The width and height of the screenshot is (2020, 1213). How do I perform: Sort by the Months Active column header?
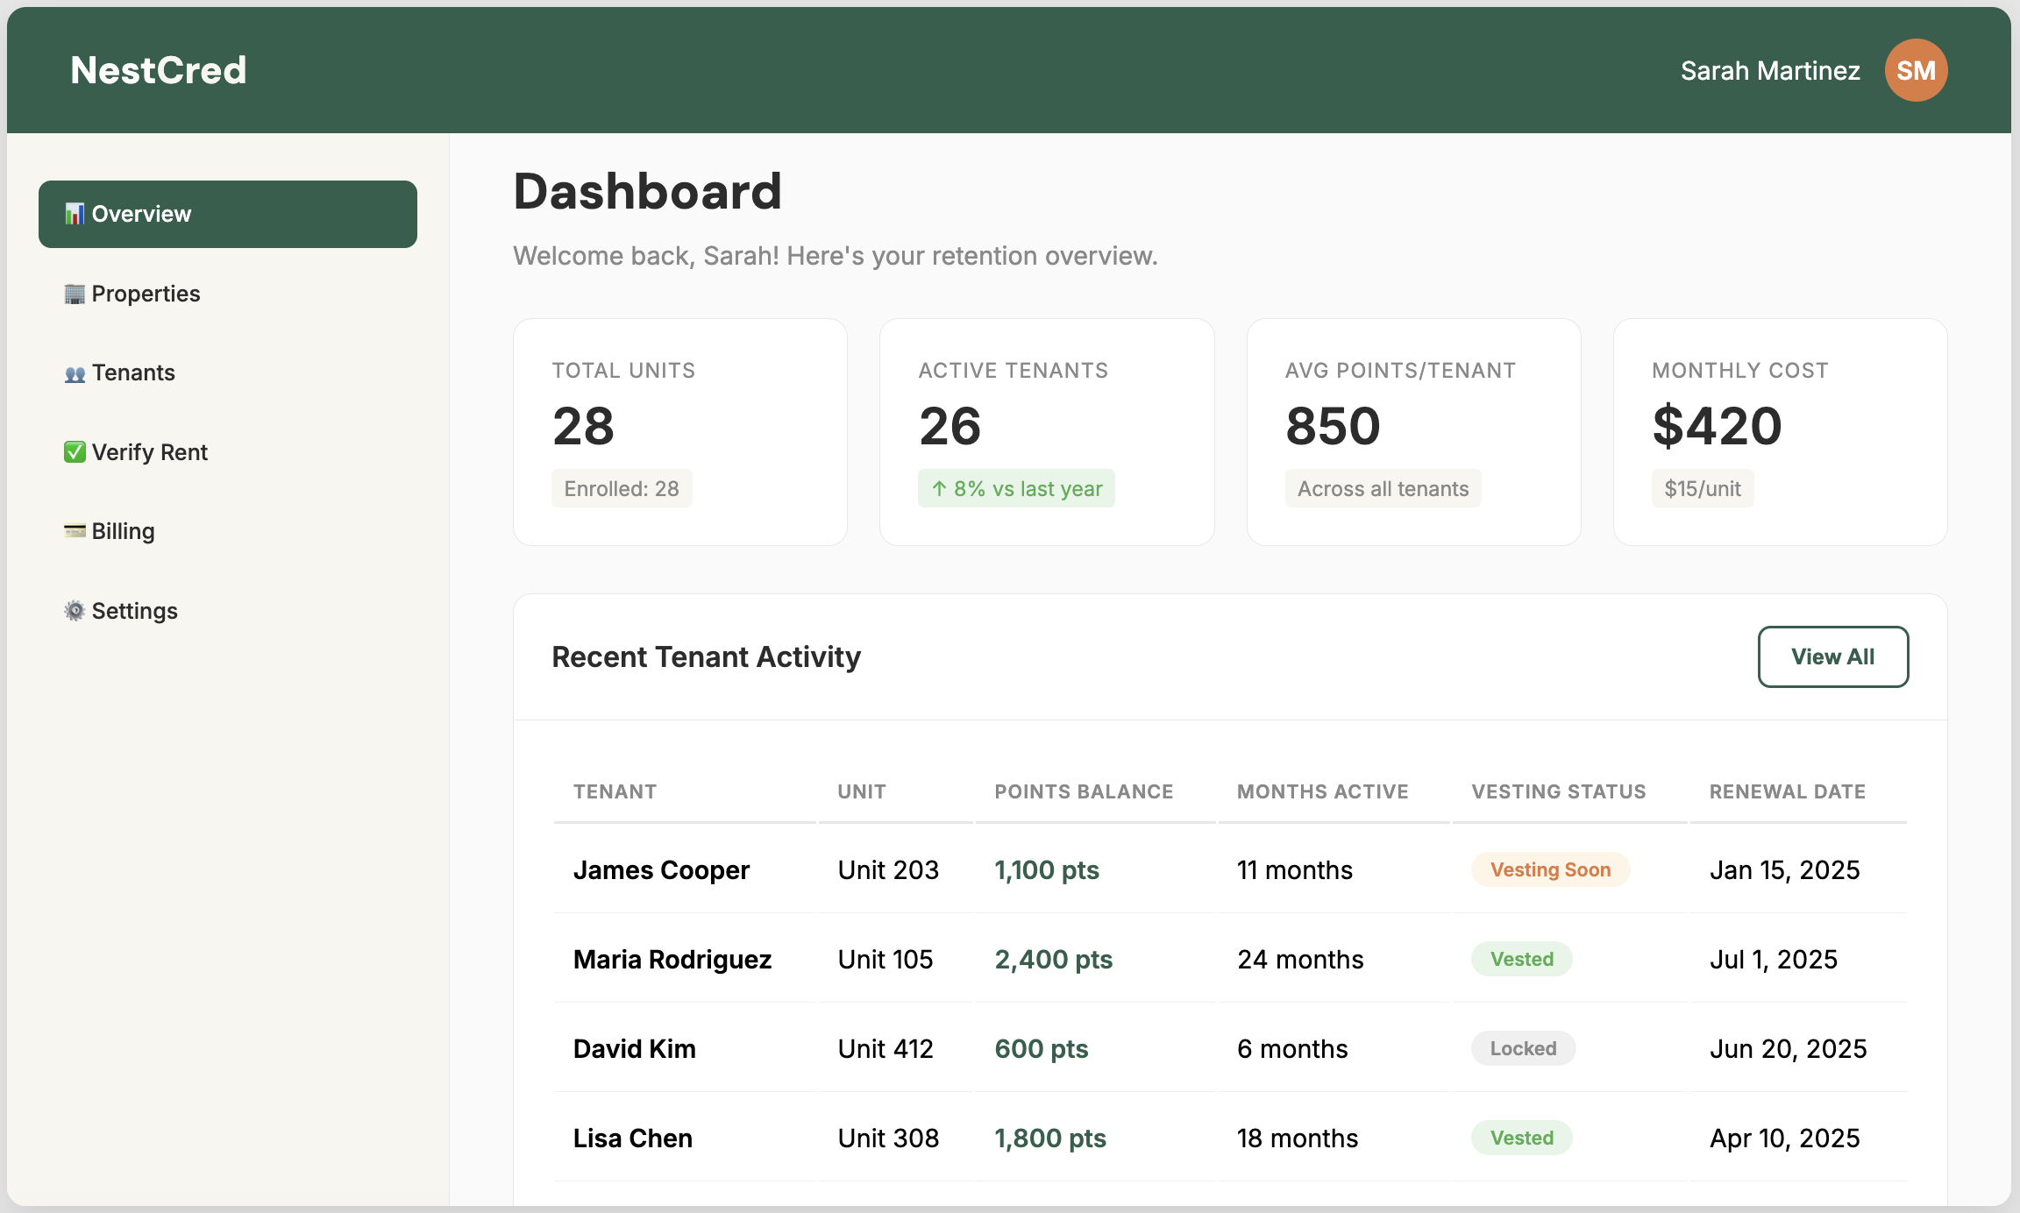(1322, 791)
